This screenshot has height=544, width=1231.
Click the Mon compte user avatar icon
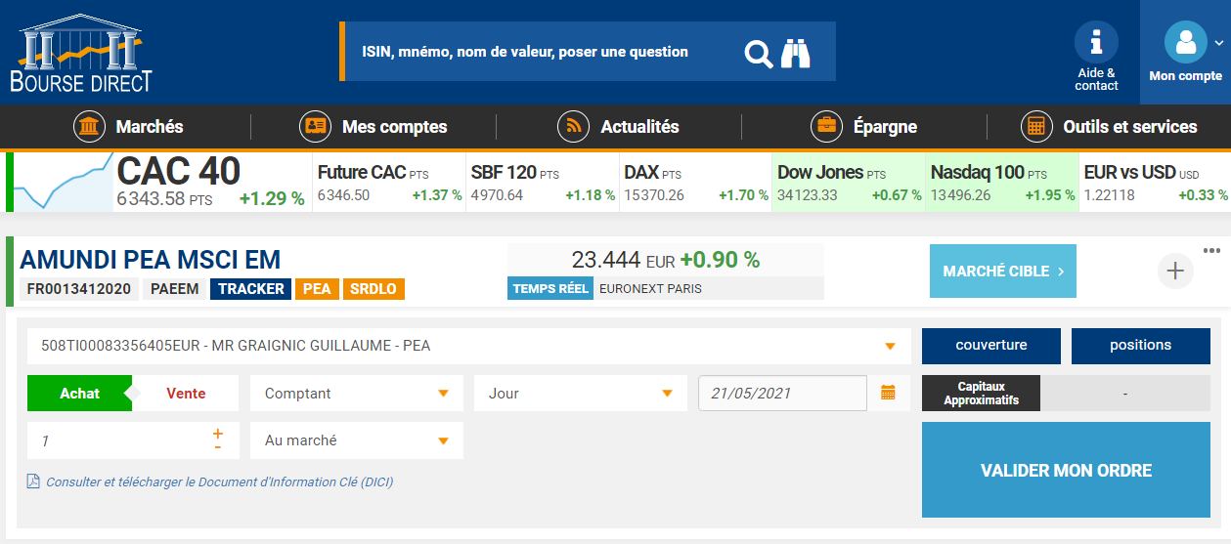tap(1185, 42)
